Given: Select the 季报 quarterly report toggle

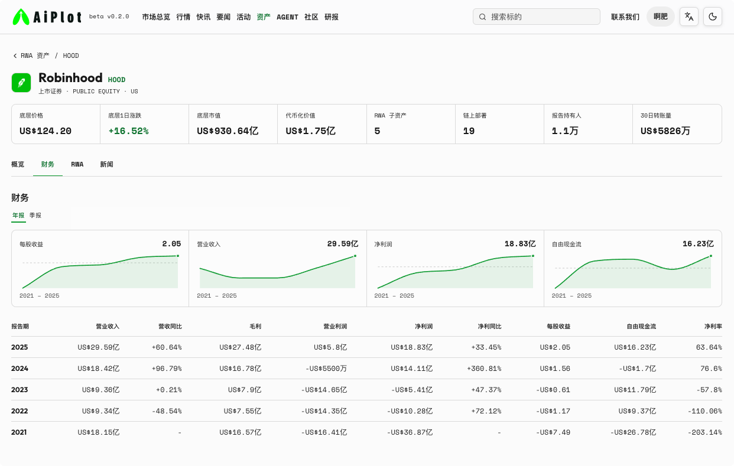Looking at the screenshot, I should coord(35,216).
